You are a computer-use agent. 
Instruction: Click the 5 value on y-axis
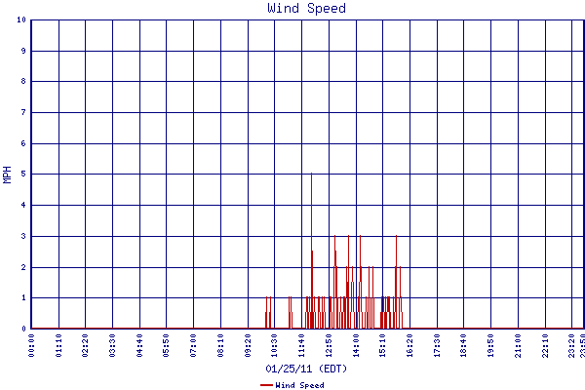pyautogui.click(x=23, y=175)
